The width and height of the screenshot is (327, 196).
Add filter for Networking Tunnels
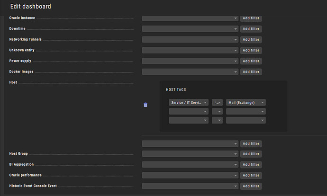(x=251, y=40)
